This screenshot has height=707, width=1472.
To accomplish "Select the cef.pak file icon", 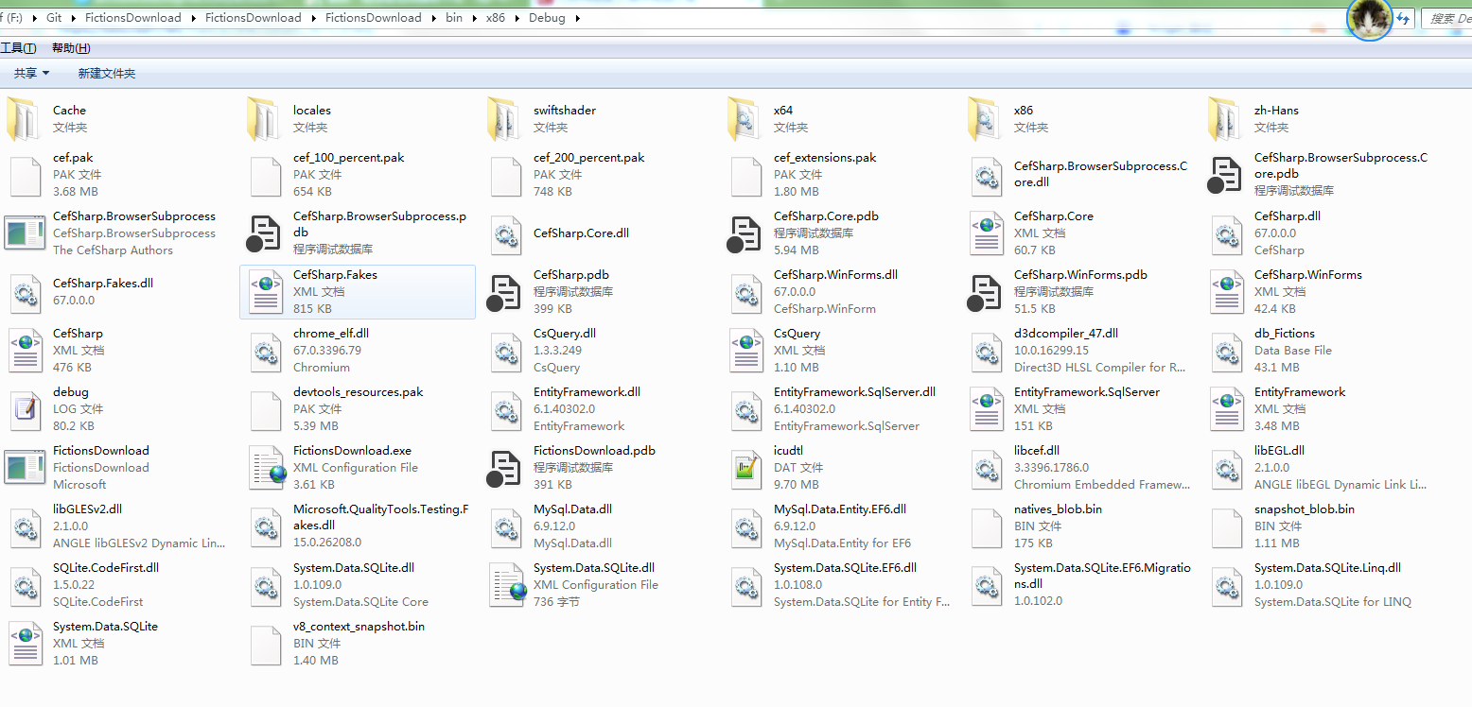I will tap(24, 176).
